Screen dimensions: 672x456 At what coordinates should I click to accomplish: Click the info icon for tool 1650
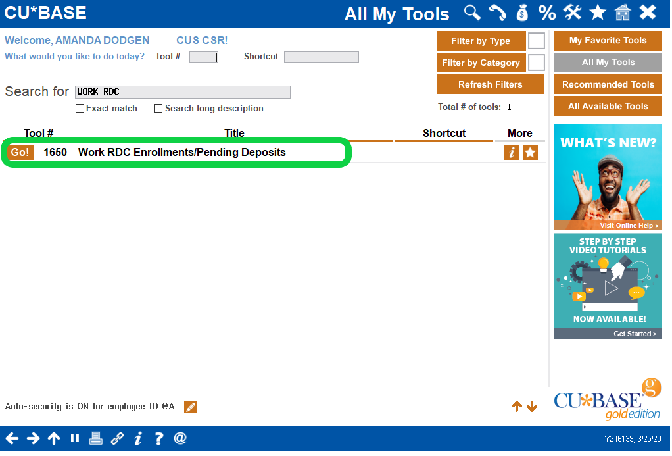[x=512, y=152]
